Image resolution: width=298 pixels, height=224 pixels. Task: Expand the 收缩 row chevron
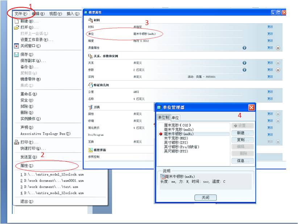pos(278,121)
